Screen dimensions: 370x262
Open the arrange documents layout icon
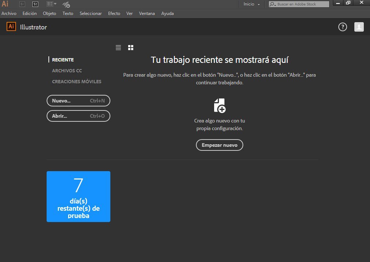pyautogui.click(x=51, y=4)
